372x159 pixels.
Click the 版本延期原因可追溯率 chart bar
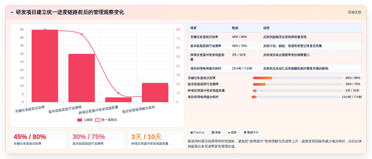pyautogui.click(x=82, y=78)
